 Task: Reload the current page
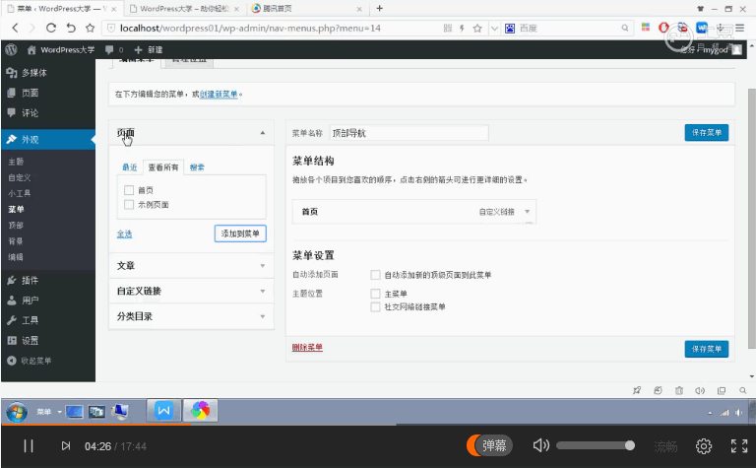[x=51, y=28]
